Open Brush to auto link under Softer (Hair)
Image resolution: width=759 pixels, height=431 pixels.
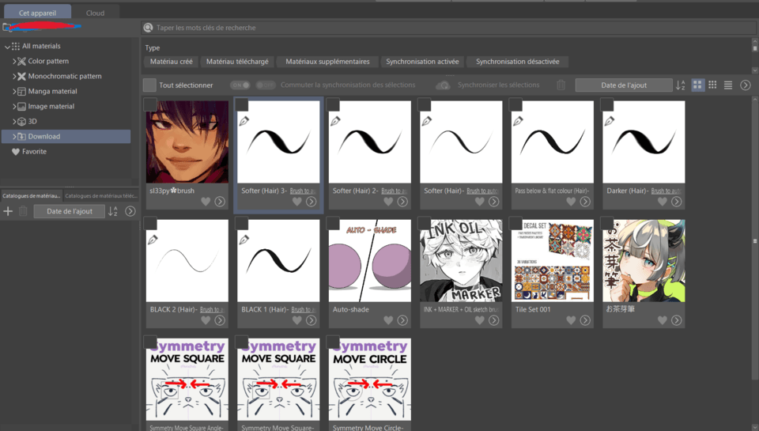(x=482, y=191)
